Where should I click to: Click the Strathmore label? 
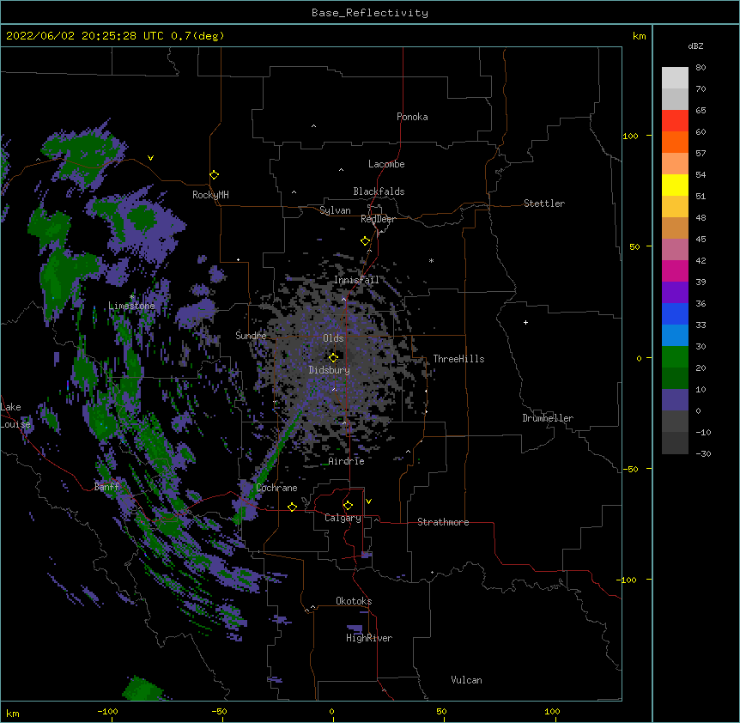click(443, 522)
